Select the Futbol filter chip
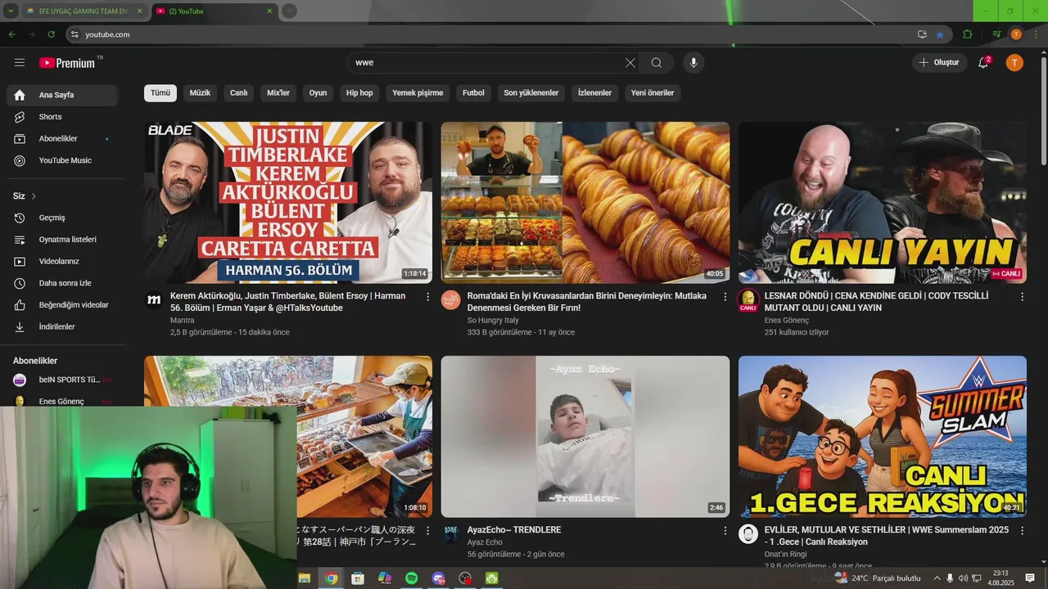 (x=473, y=93)
